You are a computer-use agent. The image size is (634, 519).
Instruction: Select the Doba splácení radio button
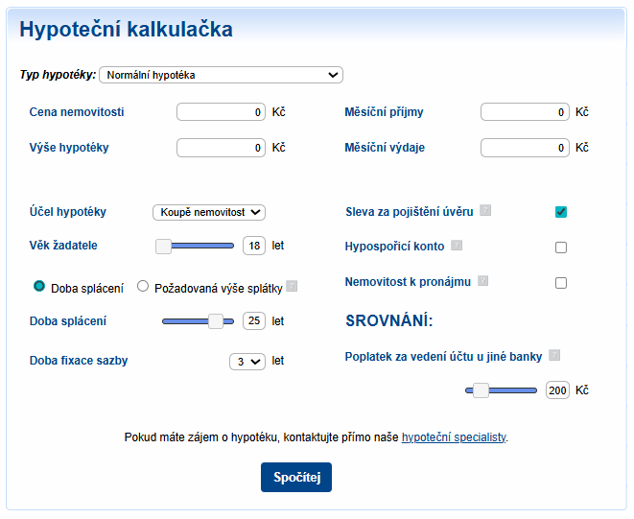pyautogui.click(x=39, y=286)
